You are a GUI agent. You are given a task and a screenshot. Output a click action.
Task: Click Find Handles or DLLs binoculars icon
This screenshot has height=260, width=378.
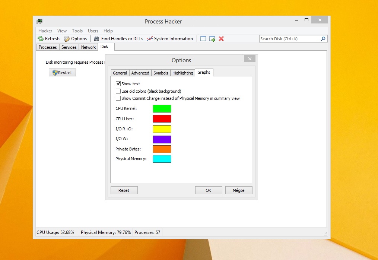click(x=97, y=39)
